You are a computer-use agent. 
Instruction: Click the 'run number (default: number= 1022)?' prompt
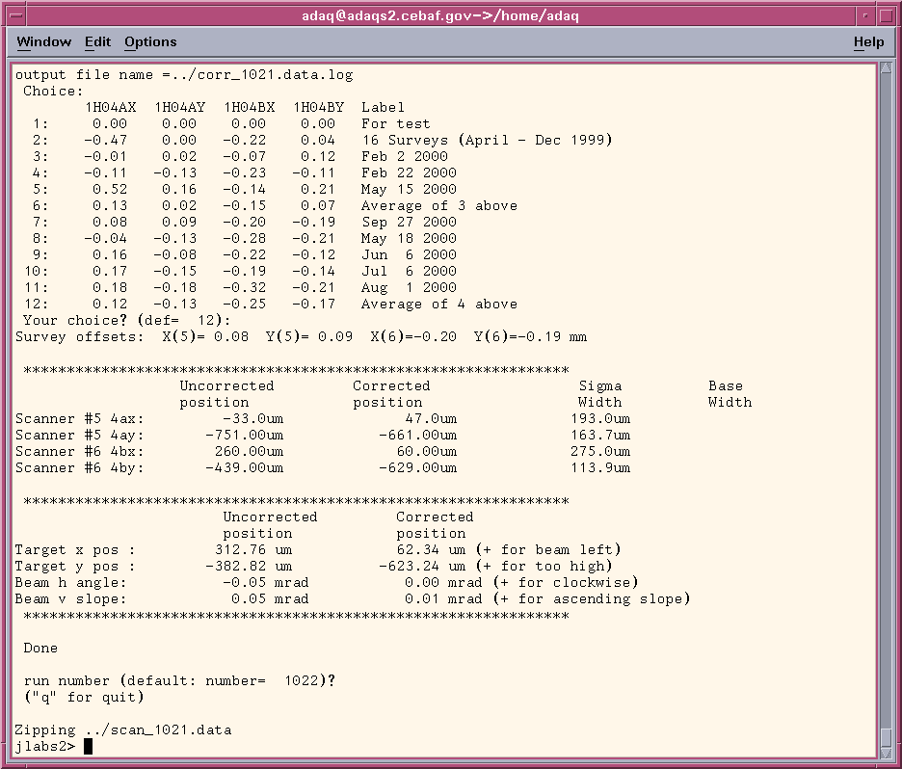point(179,681)
